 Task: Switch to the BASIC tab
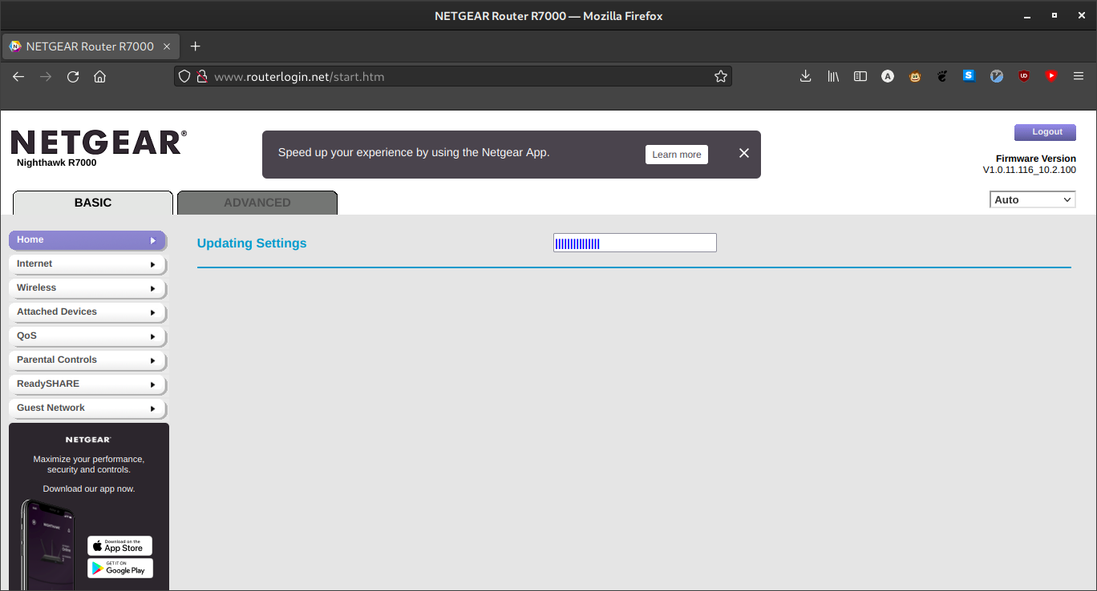pyautogui.click(x=93, y=203)
